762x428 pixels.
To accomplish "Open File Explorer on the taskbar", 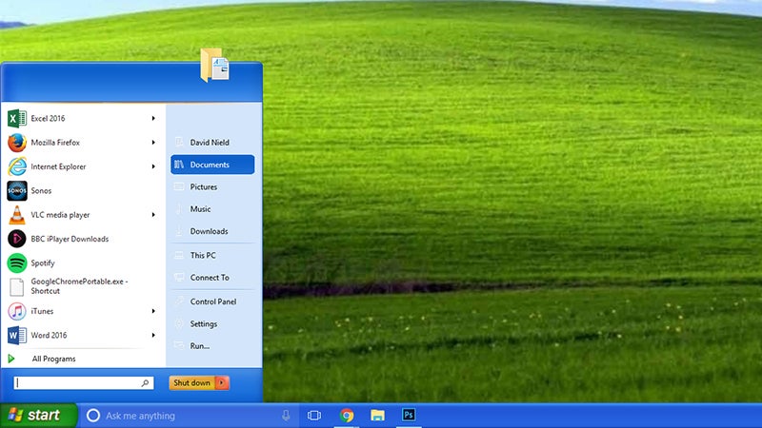I will [x=377, y=416].
